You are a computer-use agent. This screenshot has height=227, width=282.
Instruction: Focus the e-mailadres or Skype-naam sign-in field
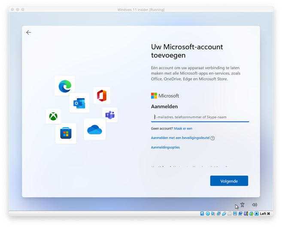point(200,117)
